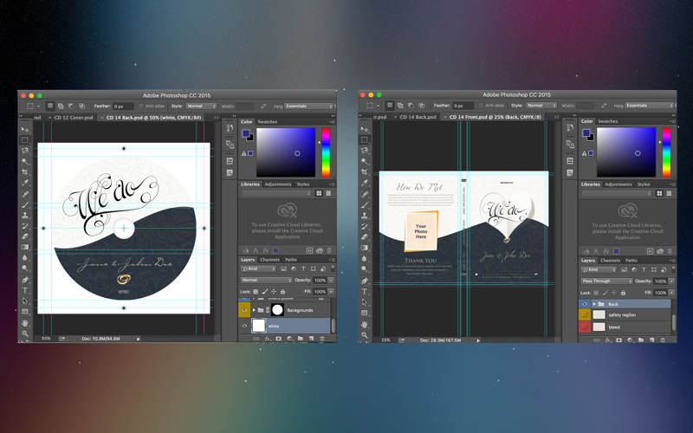Open the Pass Through blend mode dropdown
Viewport: 693px width, 433px height.
[x=606, y=281]
